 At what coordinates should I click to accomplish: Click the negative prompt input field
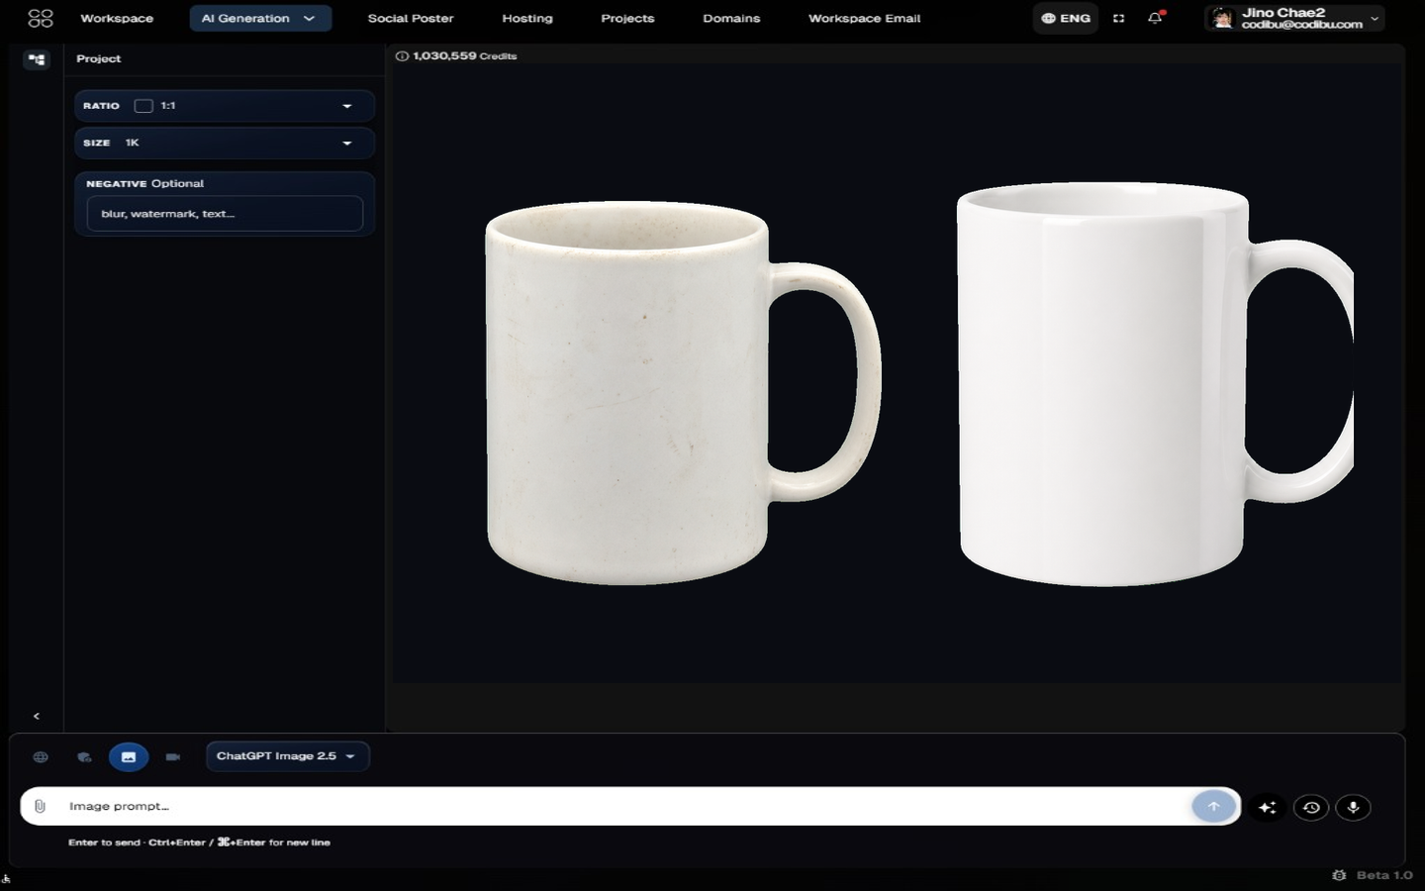point(225,214)
